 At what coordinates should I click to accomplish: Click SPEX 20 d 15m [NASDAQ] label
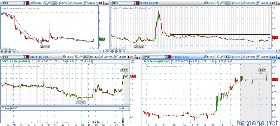16,61
